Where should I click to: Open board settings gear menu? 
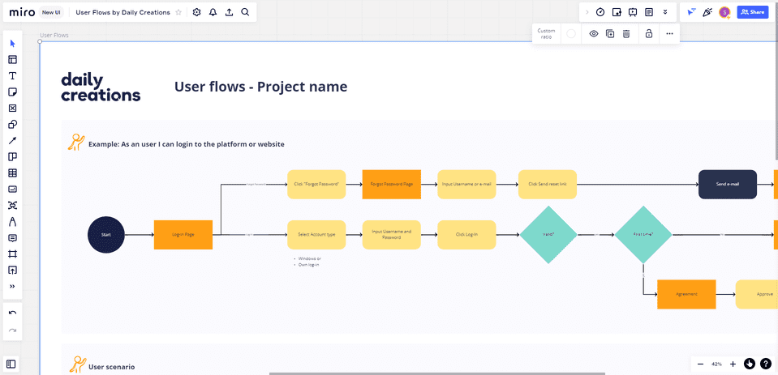point(197,12)
